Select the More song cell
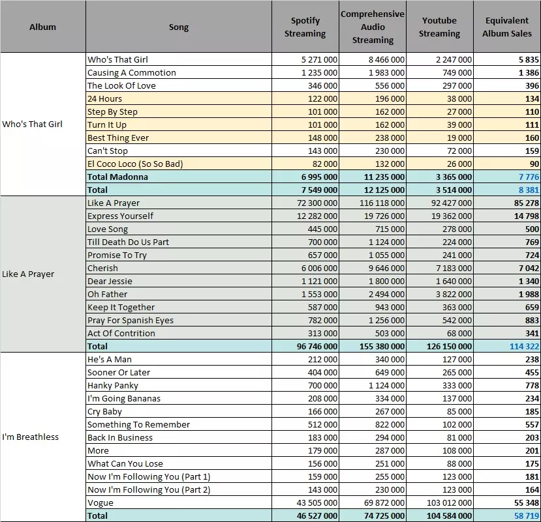 tap(179, 451)
